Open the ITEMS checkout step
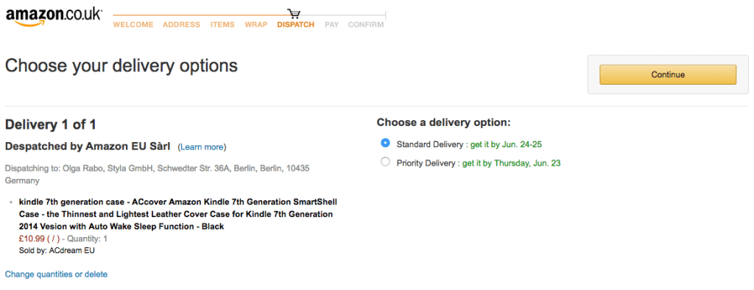Image resolution: width=754 pixels, height=290 pixels. [222, 24]
